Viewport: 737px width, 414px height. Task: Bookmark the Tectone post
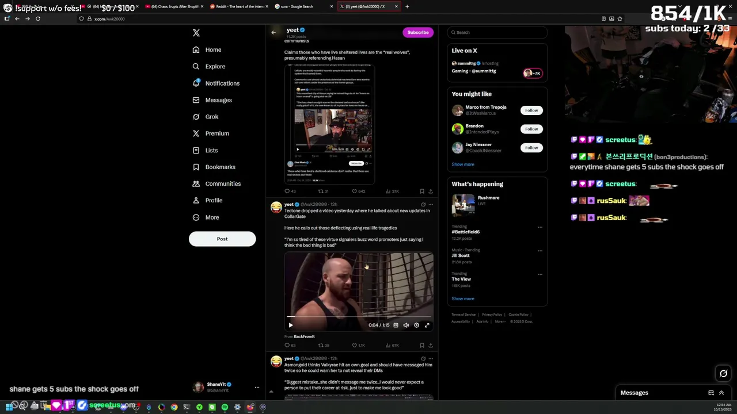[422, 346]
